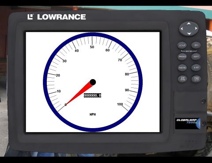
Task: Click the 100 mark on speedometer
Action: pos(120,104)
